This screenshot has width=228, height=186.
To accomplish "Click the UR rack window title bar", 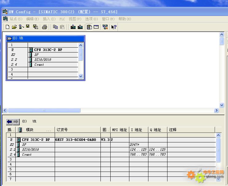I will pos(45,38).
